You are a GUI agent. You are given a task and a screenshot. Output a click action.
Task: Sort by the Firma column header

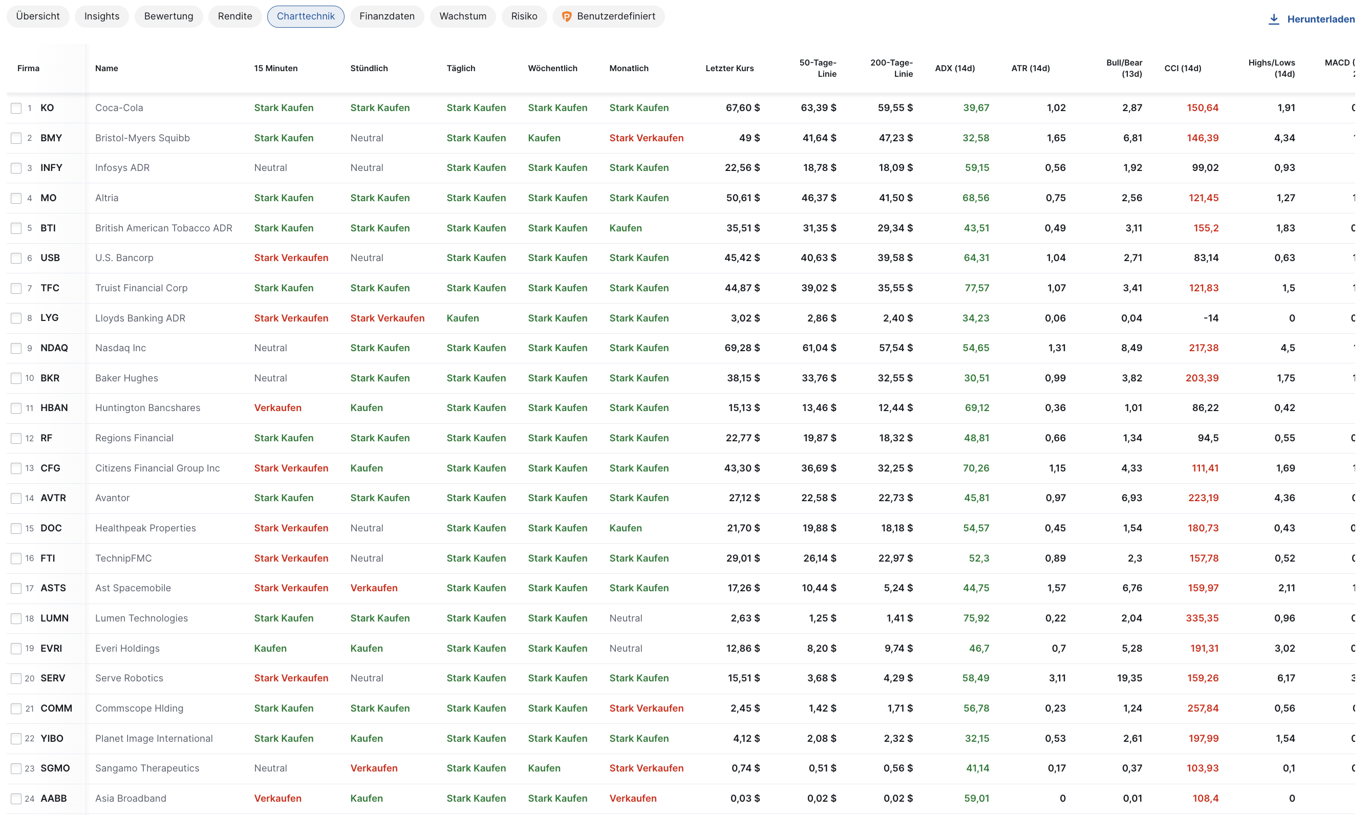pyautogui.click(x=29, y=68)
